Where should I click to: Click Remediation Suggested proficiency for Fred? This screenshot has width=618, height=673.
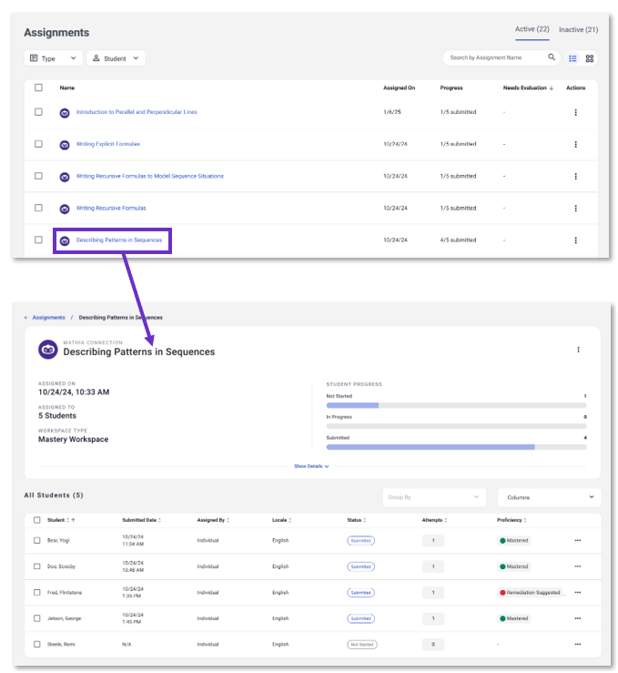(x=530, y=593)
